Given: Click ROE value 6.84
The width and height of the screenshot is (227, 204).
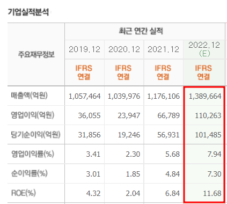Looking at the screenshot, I should click(172, 194).
